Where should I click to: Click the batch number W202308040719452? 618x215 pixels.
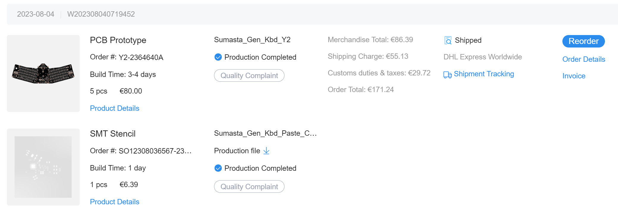(101, 14)
